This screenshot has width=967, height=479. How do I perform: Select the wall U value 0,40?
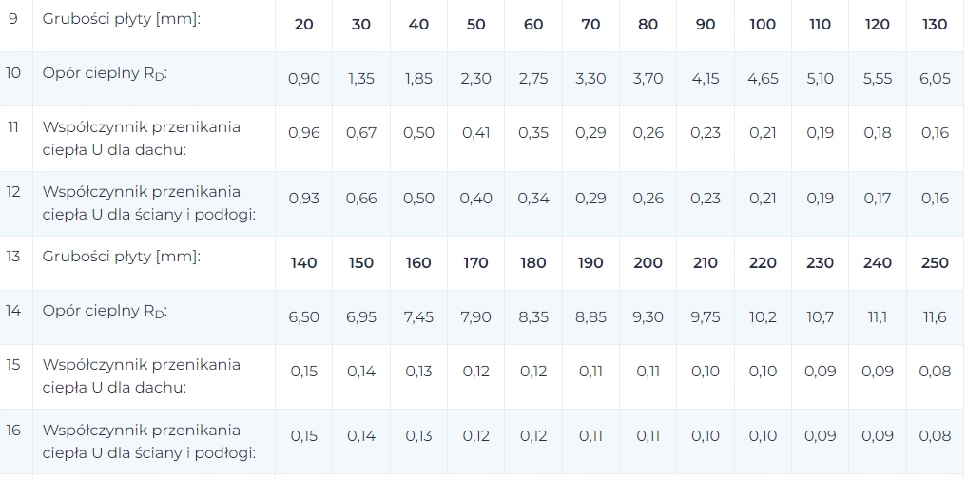[x=475, y=198]
